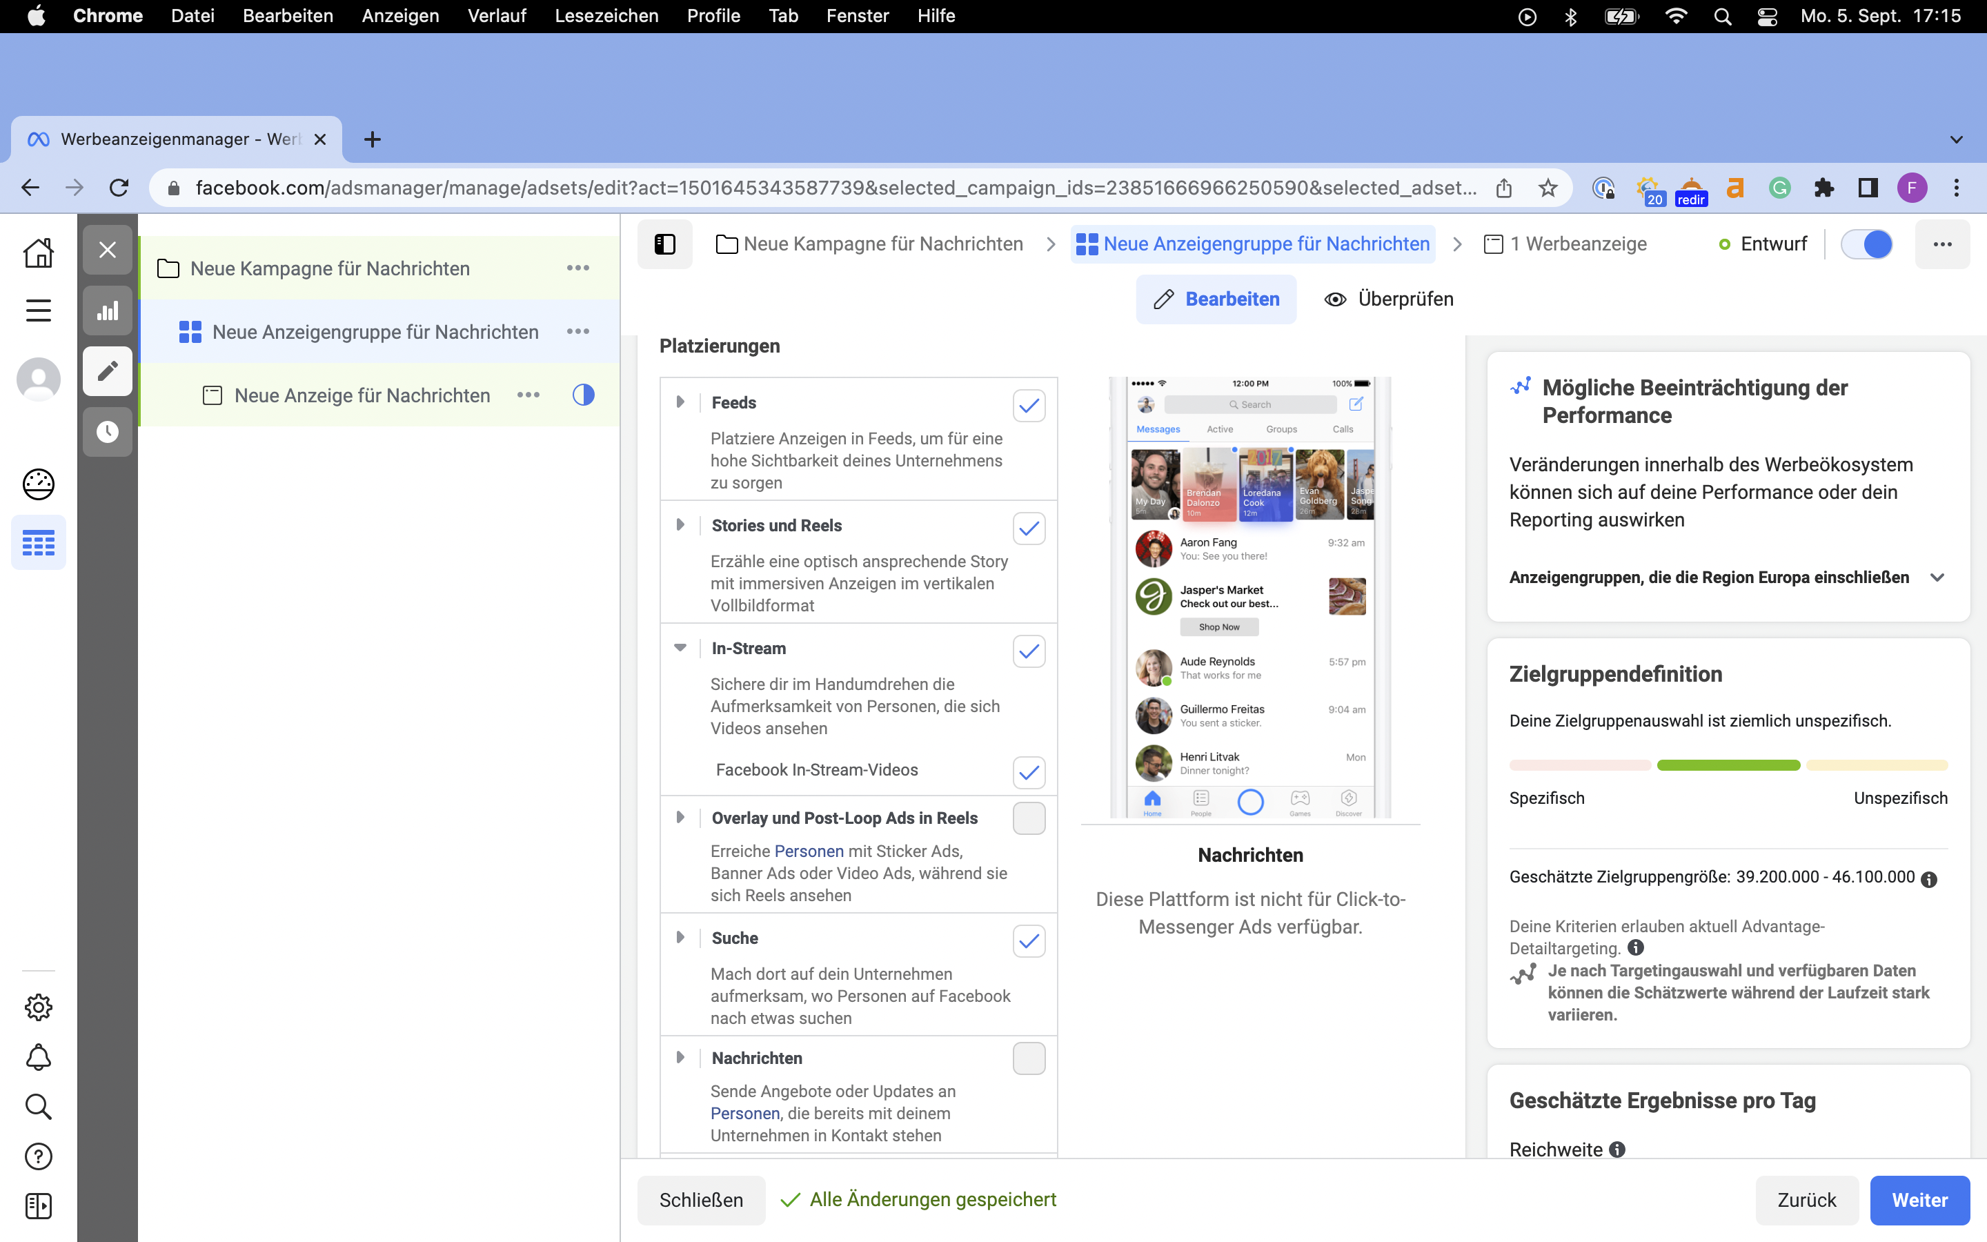Image resolution: width=1987 pixels, height=1242 pixels.
Task: Switch to the Überprüfen tab
Action: click(1388, 299)
